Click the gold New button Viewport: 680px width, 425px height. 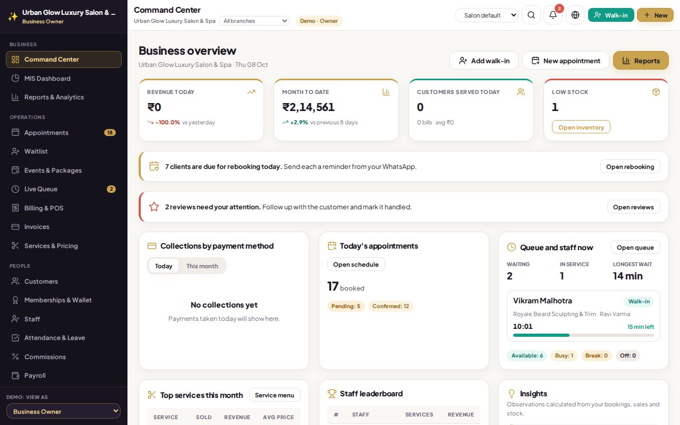point(656,15)
